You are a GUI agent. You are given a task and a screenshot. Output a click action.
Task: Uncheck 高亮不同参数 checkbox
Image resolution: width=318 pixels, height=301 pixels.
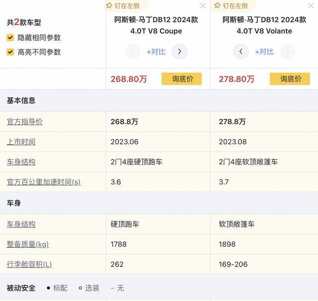click(10, 52)
